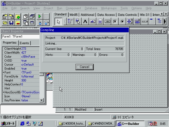Image resolution: width=169 pixels, height=127 pixels.
Task: Switch to C:¥30934_histo taskbar window
Action: pos(72,124)
